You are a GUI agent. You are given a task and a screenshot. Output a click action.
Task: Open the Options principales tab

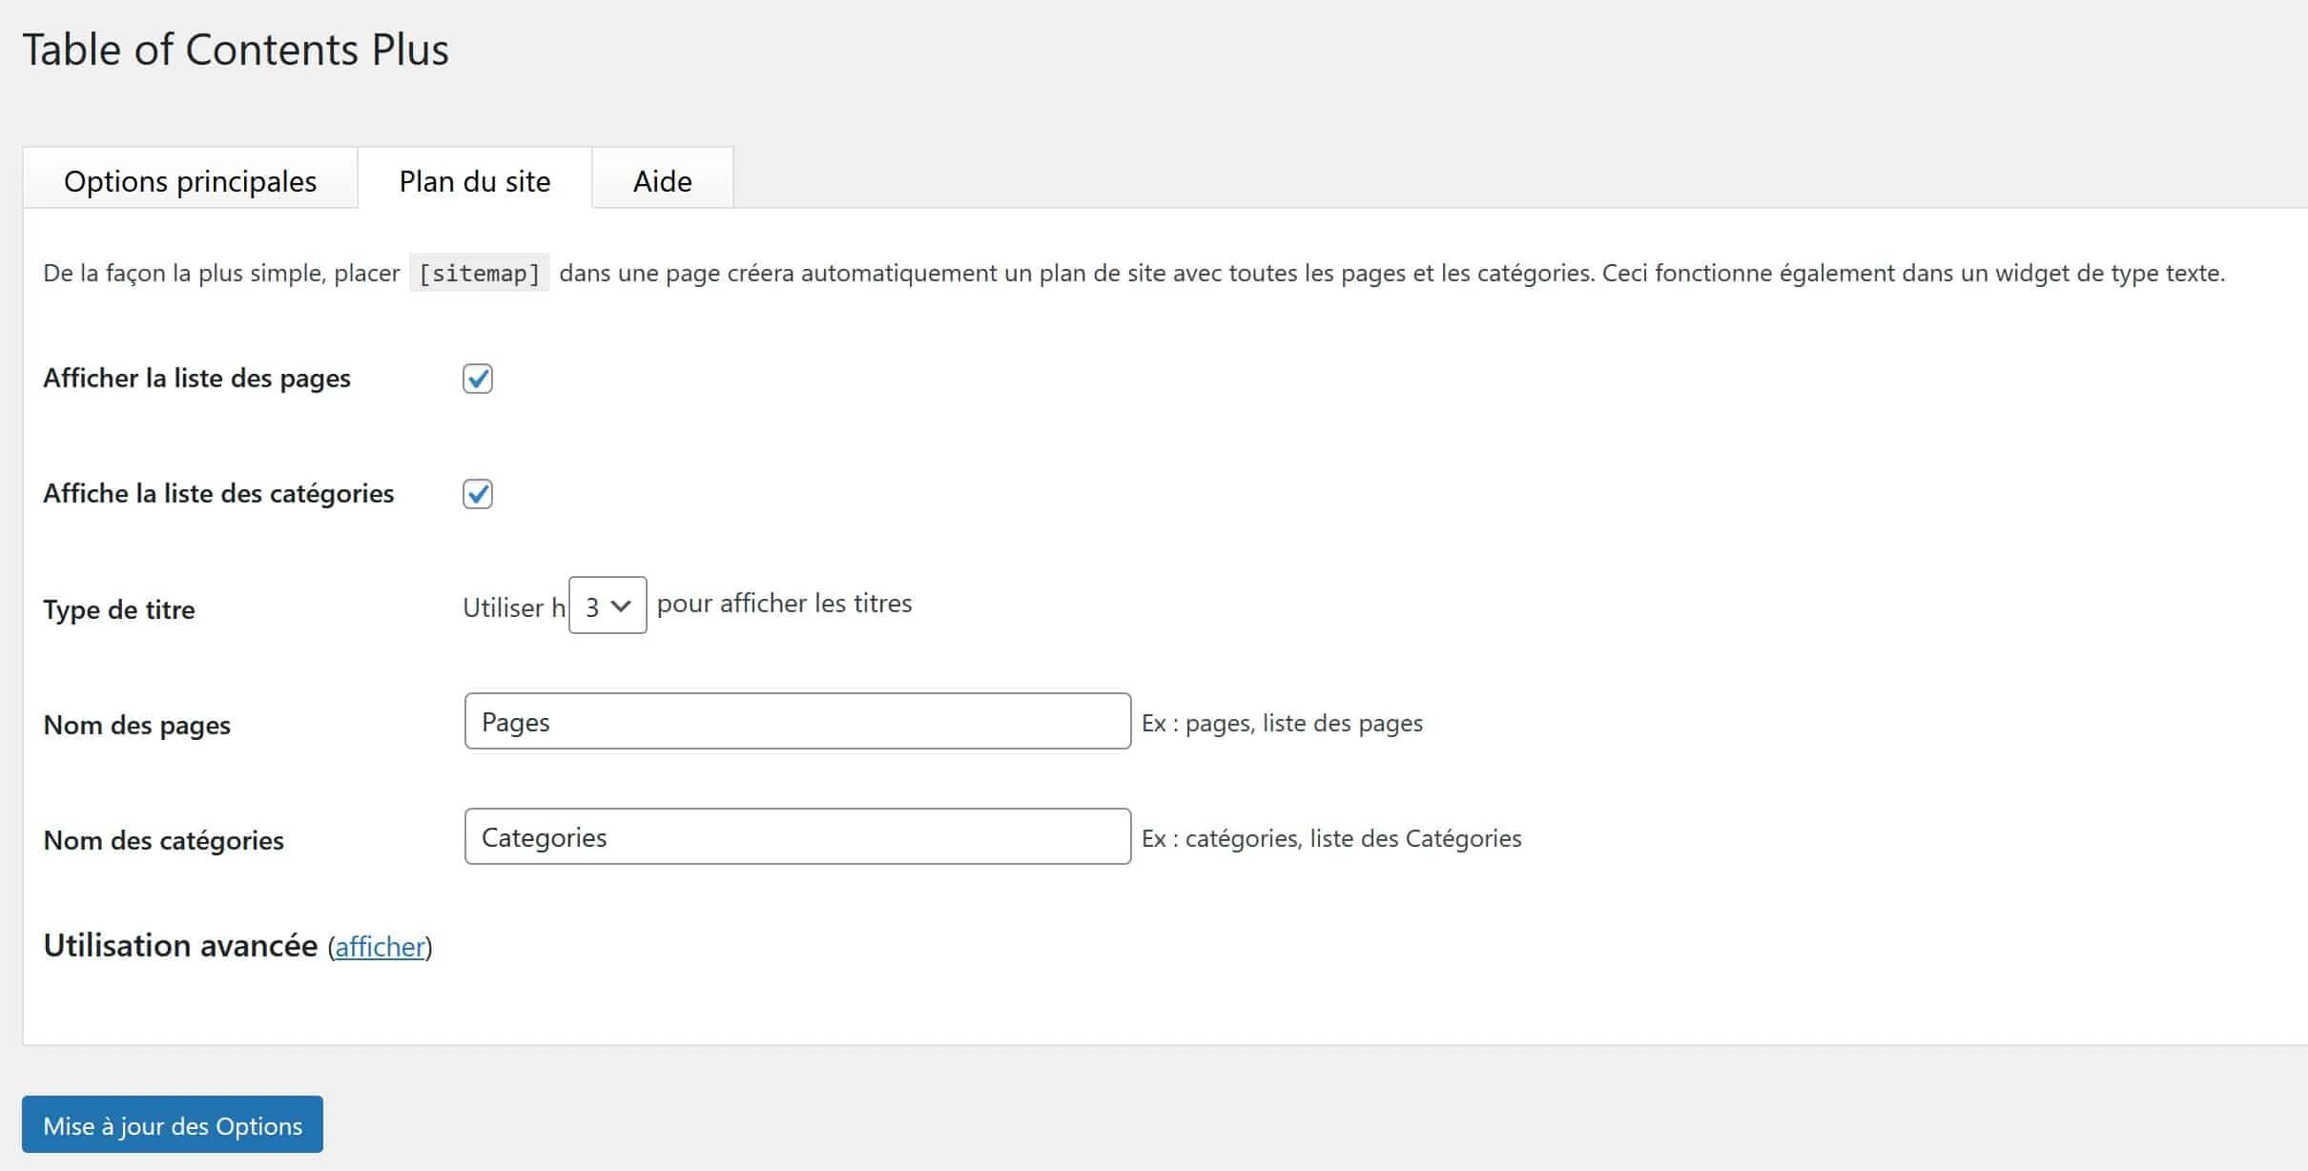click(190, 178)
